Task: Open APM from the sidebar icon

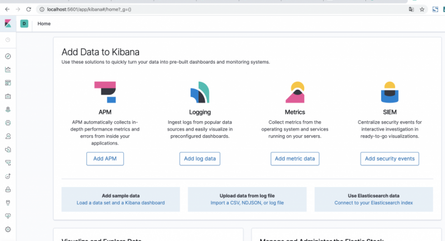Action: 8,163
